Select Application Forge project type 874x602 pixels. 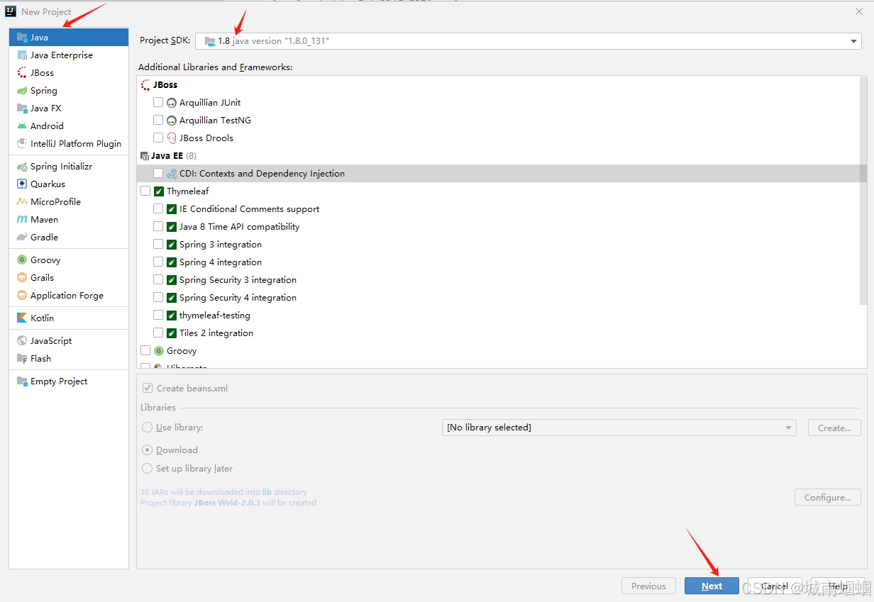69,295
